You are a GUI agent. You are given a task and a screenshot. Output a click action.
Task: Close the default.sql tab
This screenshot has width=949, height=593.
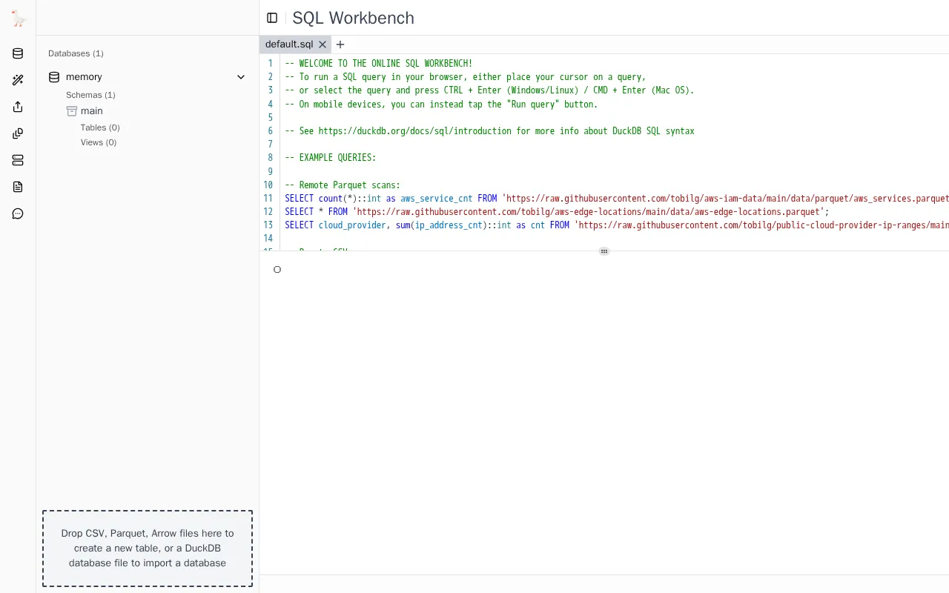(323, 44)
